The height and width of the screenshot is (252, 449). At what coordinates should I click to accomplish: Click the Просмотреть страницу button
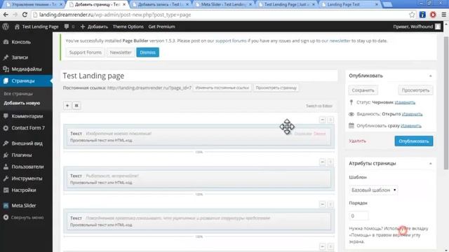click(276, 87)
